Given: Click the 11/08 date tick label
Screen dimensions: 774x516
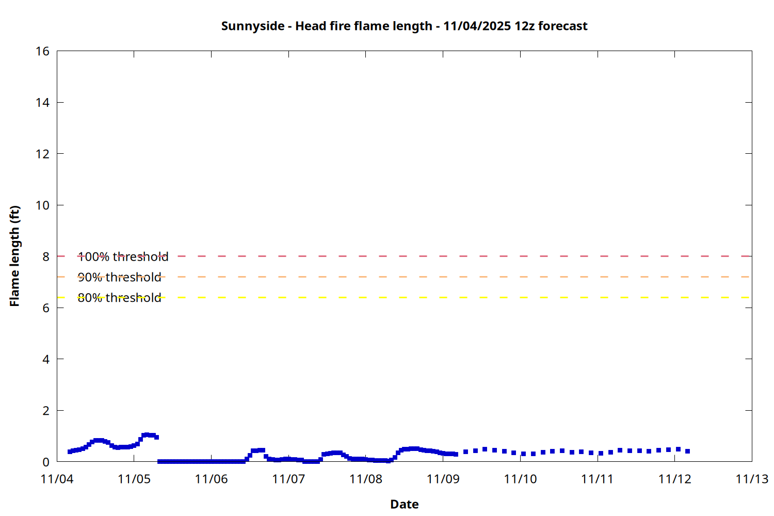Looking at the screenshot, I should pos(366,479).
